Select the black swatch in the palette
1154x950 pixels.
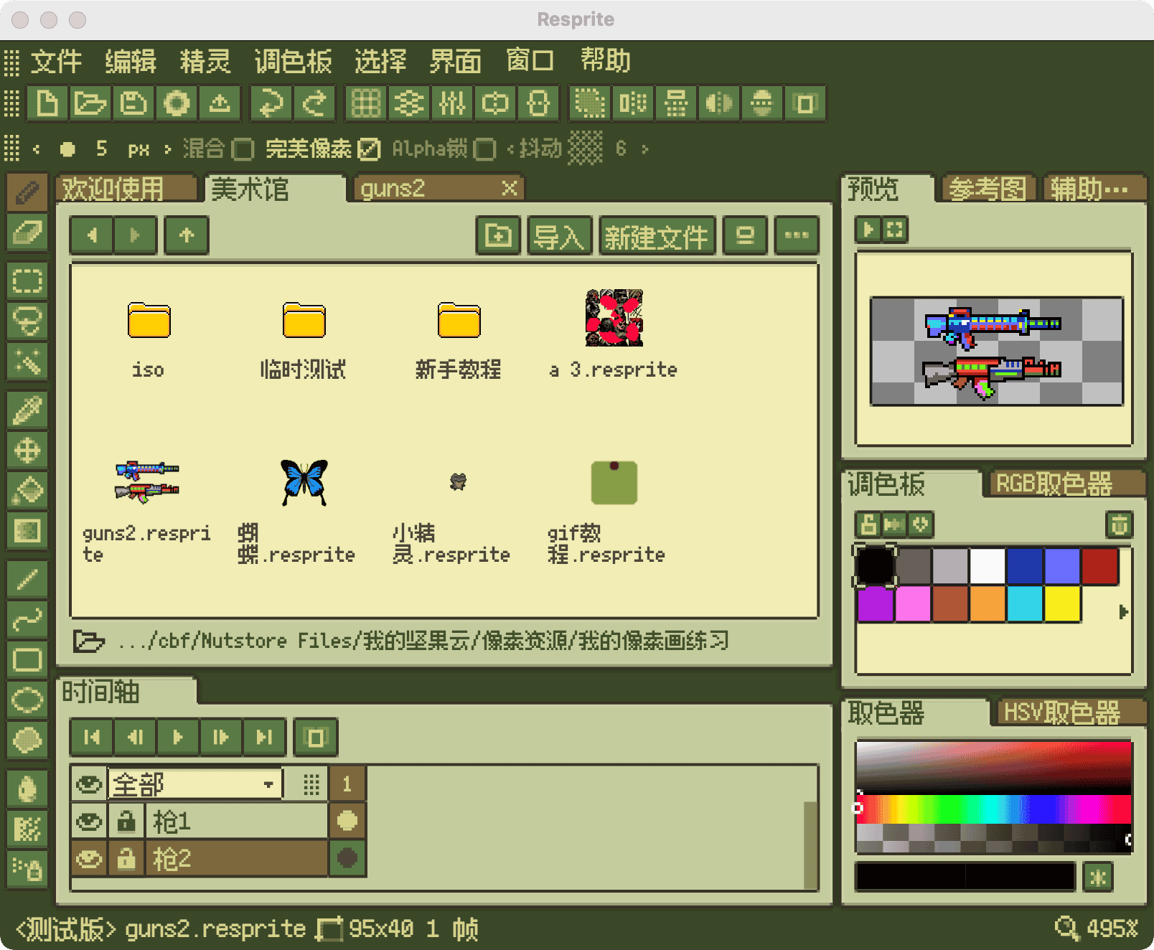(875, 566)
